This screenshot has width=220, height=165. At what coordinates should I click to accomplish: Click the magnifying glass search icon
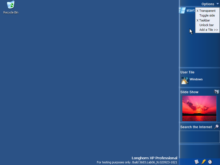point(216,127)
